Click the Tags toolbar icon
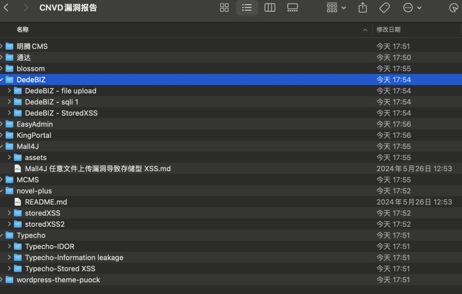Screen dimensions: 462x294 [x=384, y=8]
